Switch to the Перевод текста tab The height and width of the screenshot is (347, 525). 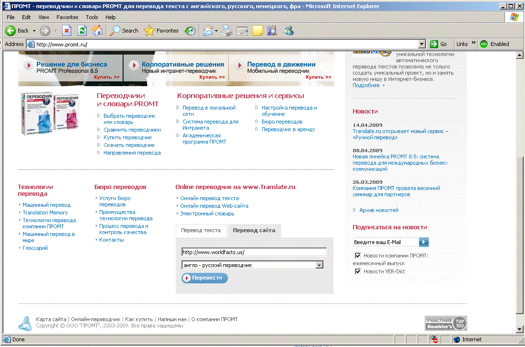tap(201, 230)
